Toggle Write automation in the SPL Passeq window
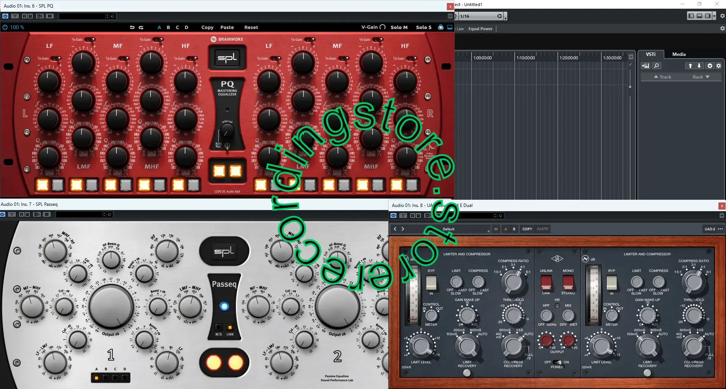The height and width of the screenshot is (389, 726). pos(27,215)
